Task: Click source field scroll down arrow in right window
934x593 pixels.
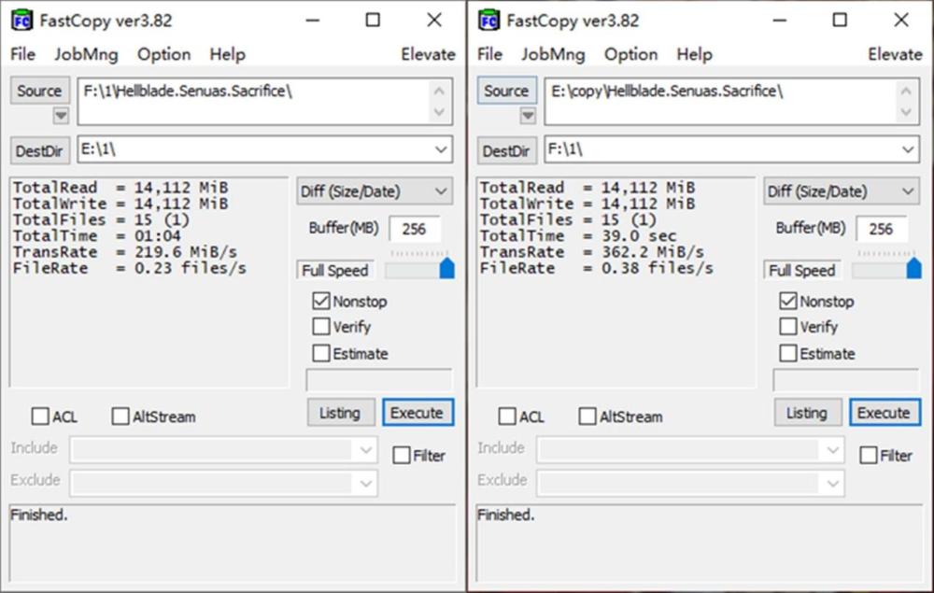Action: 907,112
